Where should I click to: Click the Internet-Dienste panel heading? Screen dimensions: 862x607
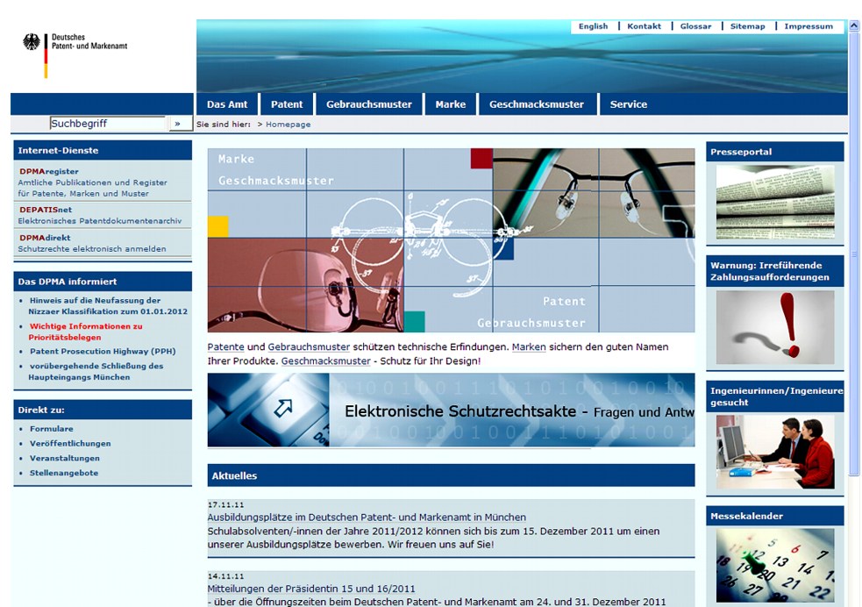[58, 151]
